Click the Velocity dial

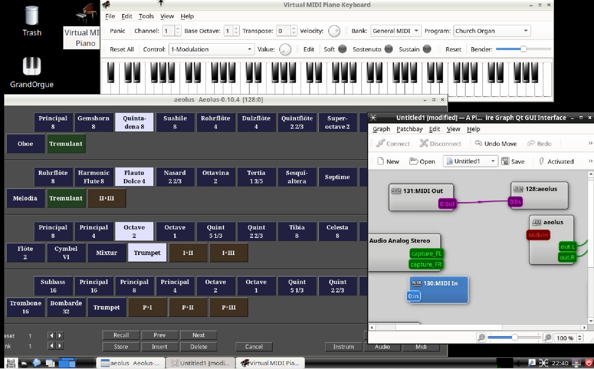pos(334,31)
